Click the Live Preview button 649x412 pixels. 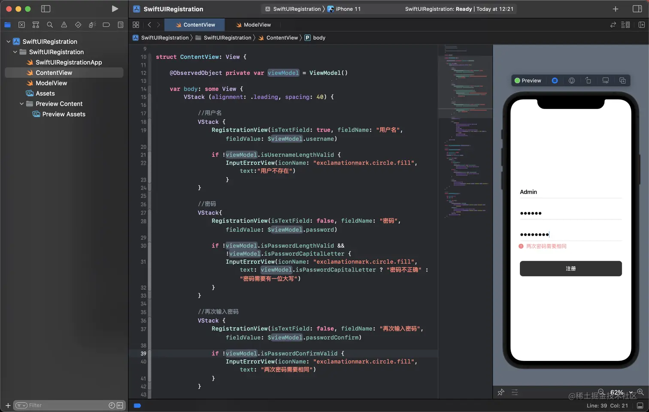tap(528, 81)
